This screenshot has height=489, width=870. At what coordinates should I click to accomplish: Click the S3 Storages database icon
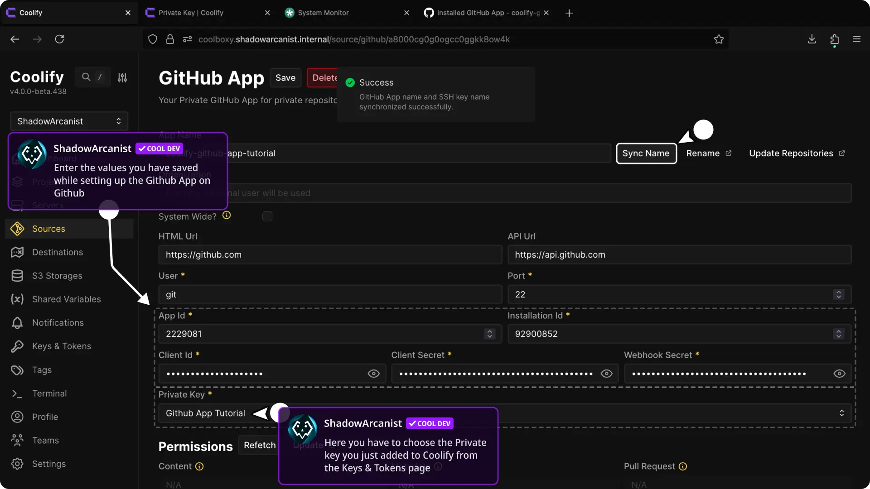pyautogui.click(x=17, y=276)
